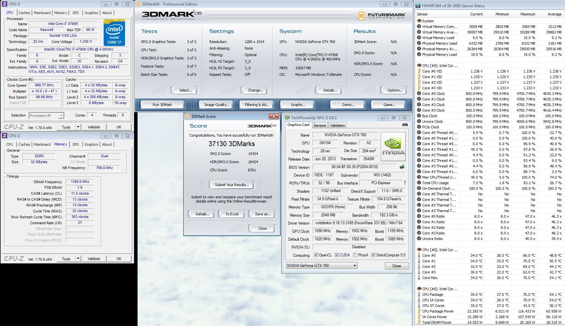Click the GPU-Z Name field GeForce GTX 760
This screenshot has width=565, height=326.
[345, 135]
